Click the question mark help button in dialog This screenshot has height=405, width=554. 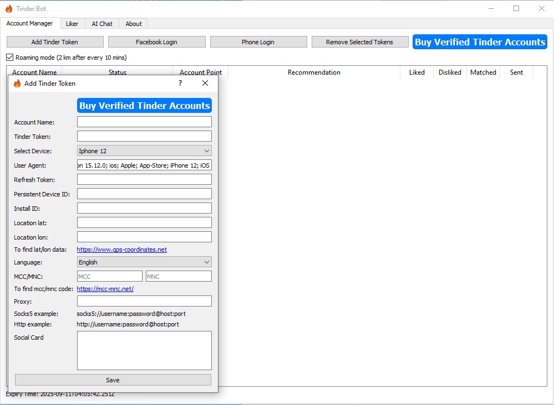pyautogui.click(x=180, y=83)
